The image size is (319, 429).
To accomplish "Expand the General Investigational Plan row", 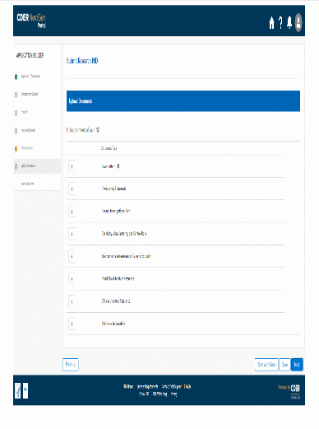I will 72,212.
